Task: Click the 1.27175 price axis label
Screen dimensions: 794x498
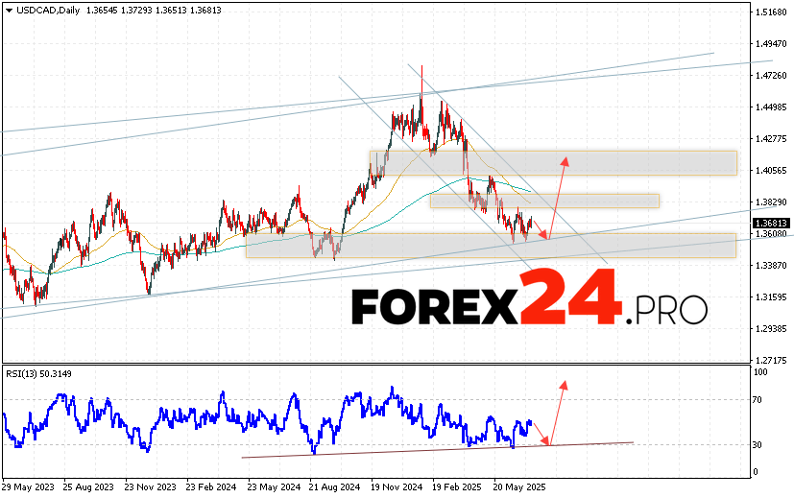Action: [x=772, y=360]
